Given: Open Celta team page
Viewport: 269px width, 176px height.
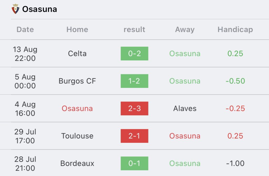Looking at the screenshot, I should 77,54.
